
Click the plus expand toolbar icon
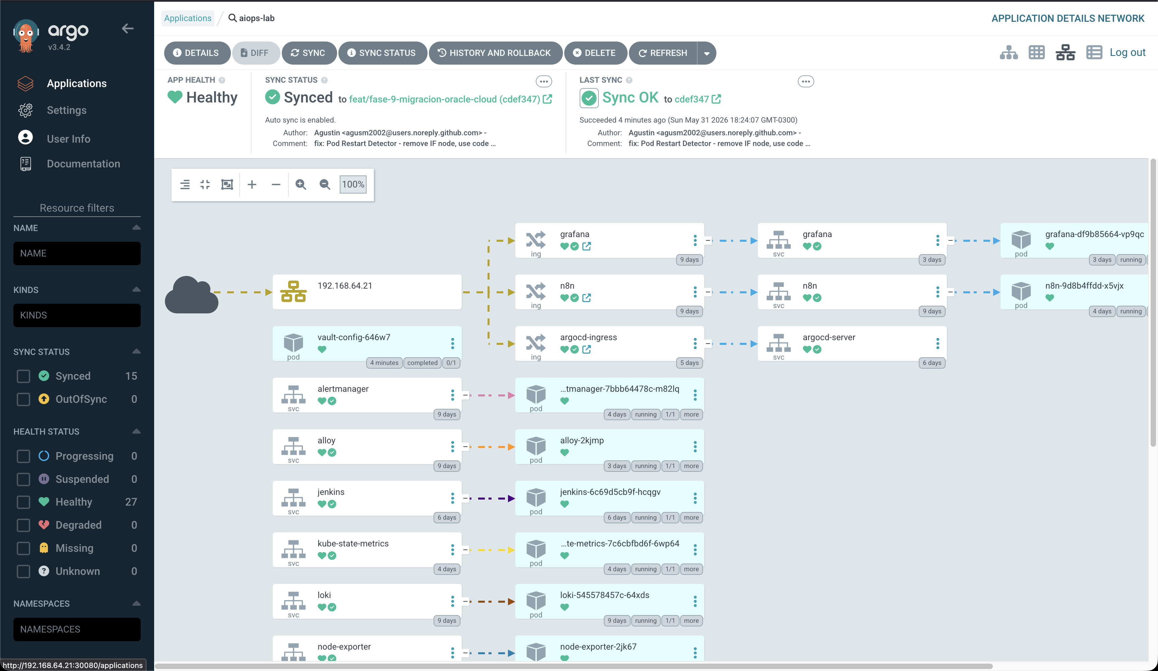point(252,184)
